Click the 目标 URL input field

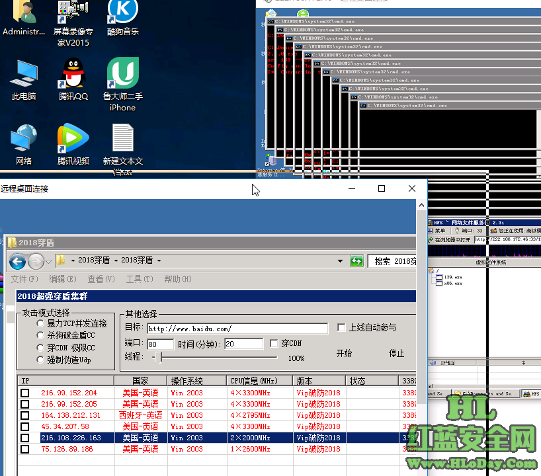[x=237, y=329]
